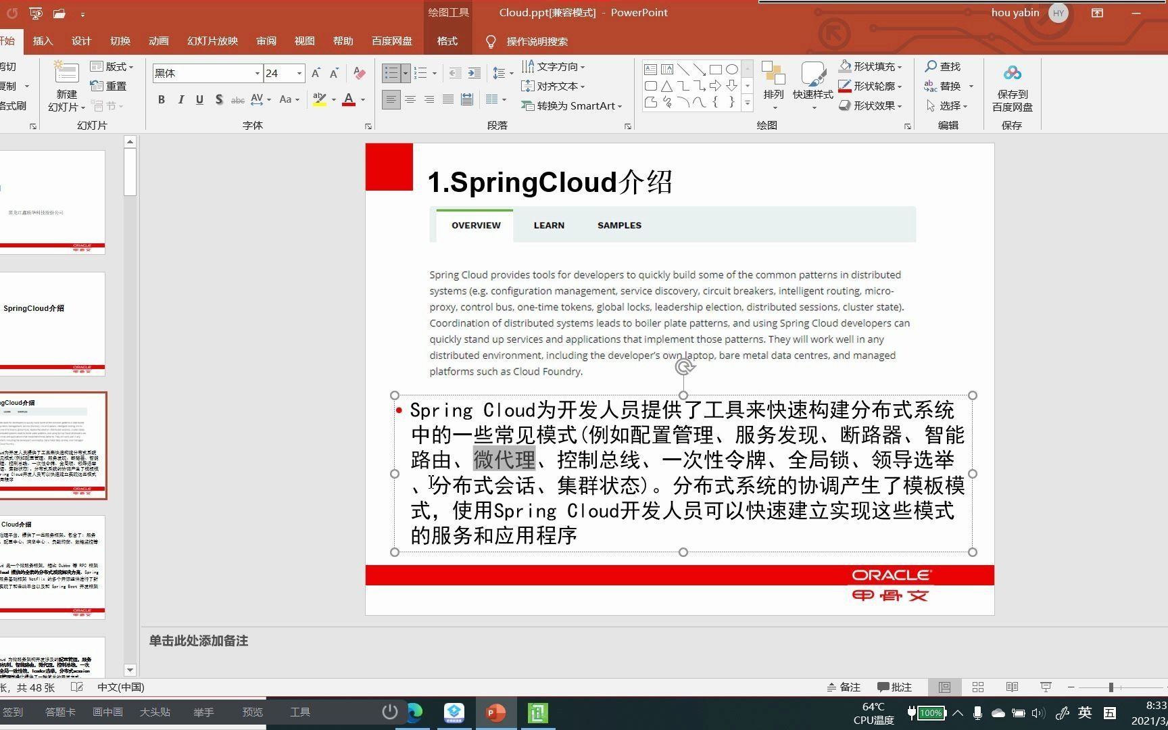The height and width of the screenshot is (730, 1168).
Task: Click the Find magnifier button
Action: pyautogui.click(x=943, y=66)
